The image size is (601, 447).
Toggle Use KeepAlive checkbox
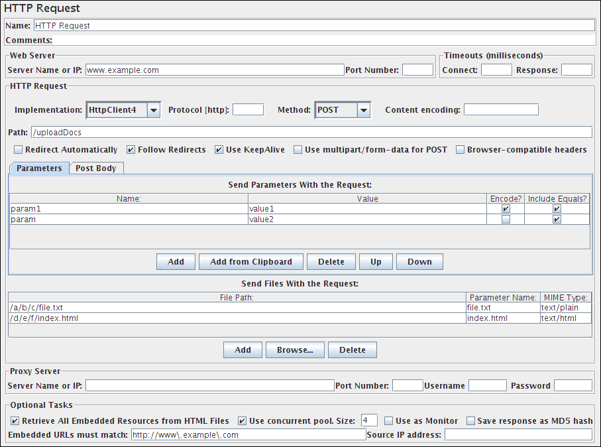pos(219,150)
